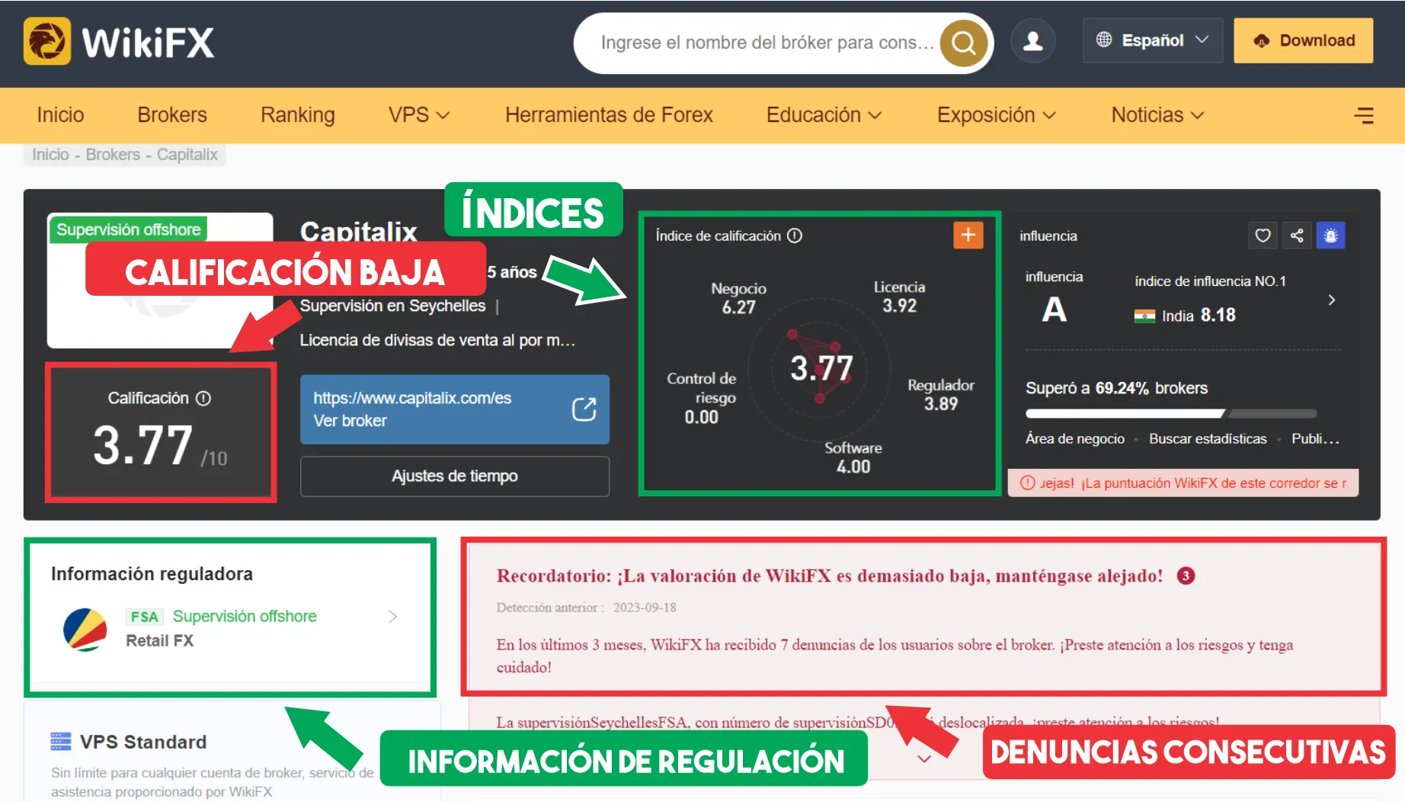Click the 'India 8.18' influence value
The width and height of the screenshot is (1405, 802).
click(1199, 316)
